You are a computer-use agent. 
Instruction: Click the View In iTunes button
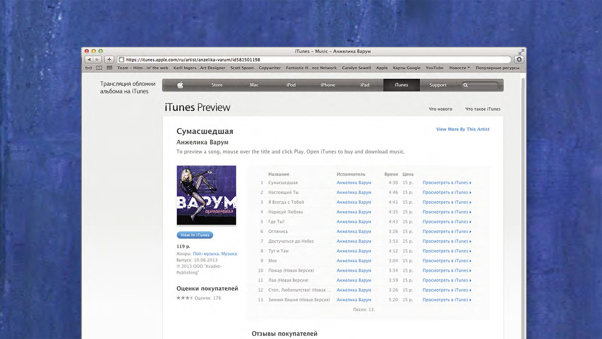tap(195, 235)
